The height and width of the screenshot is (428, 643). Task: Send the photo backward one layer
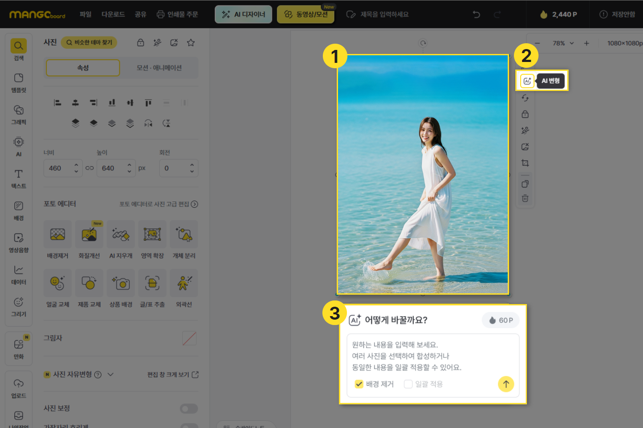(112, 123)
